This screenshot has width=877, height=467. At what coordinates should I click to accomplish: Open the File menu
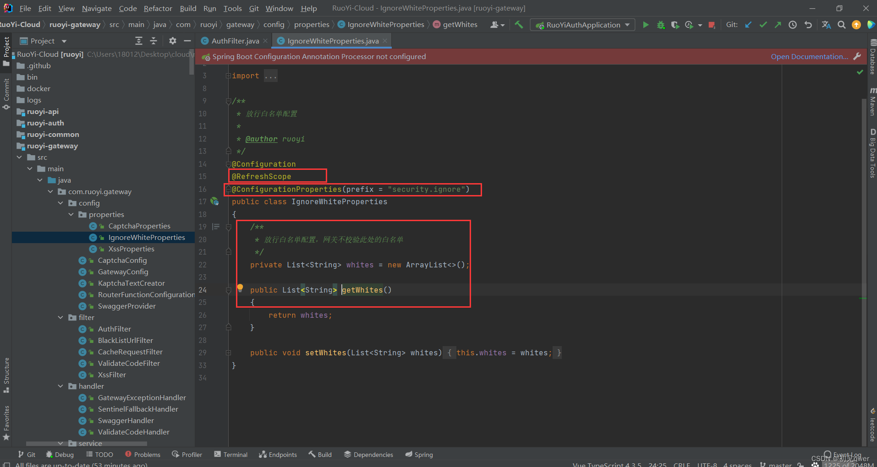(x=25, y=8)
